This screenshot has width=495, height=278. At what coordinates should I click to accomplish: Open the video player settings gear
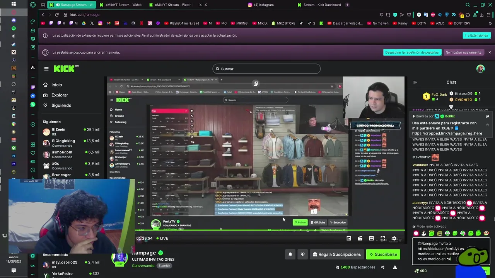coord(394,239)
